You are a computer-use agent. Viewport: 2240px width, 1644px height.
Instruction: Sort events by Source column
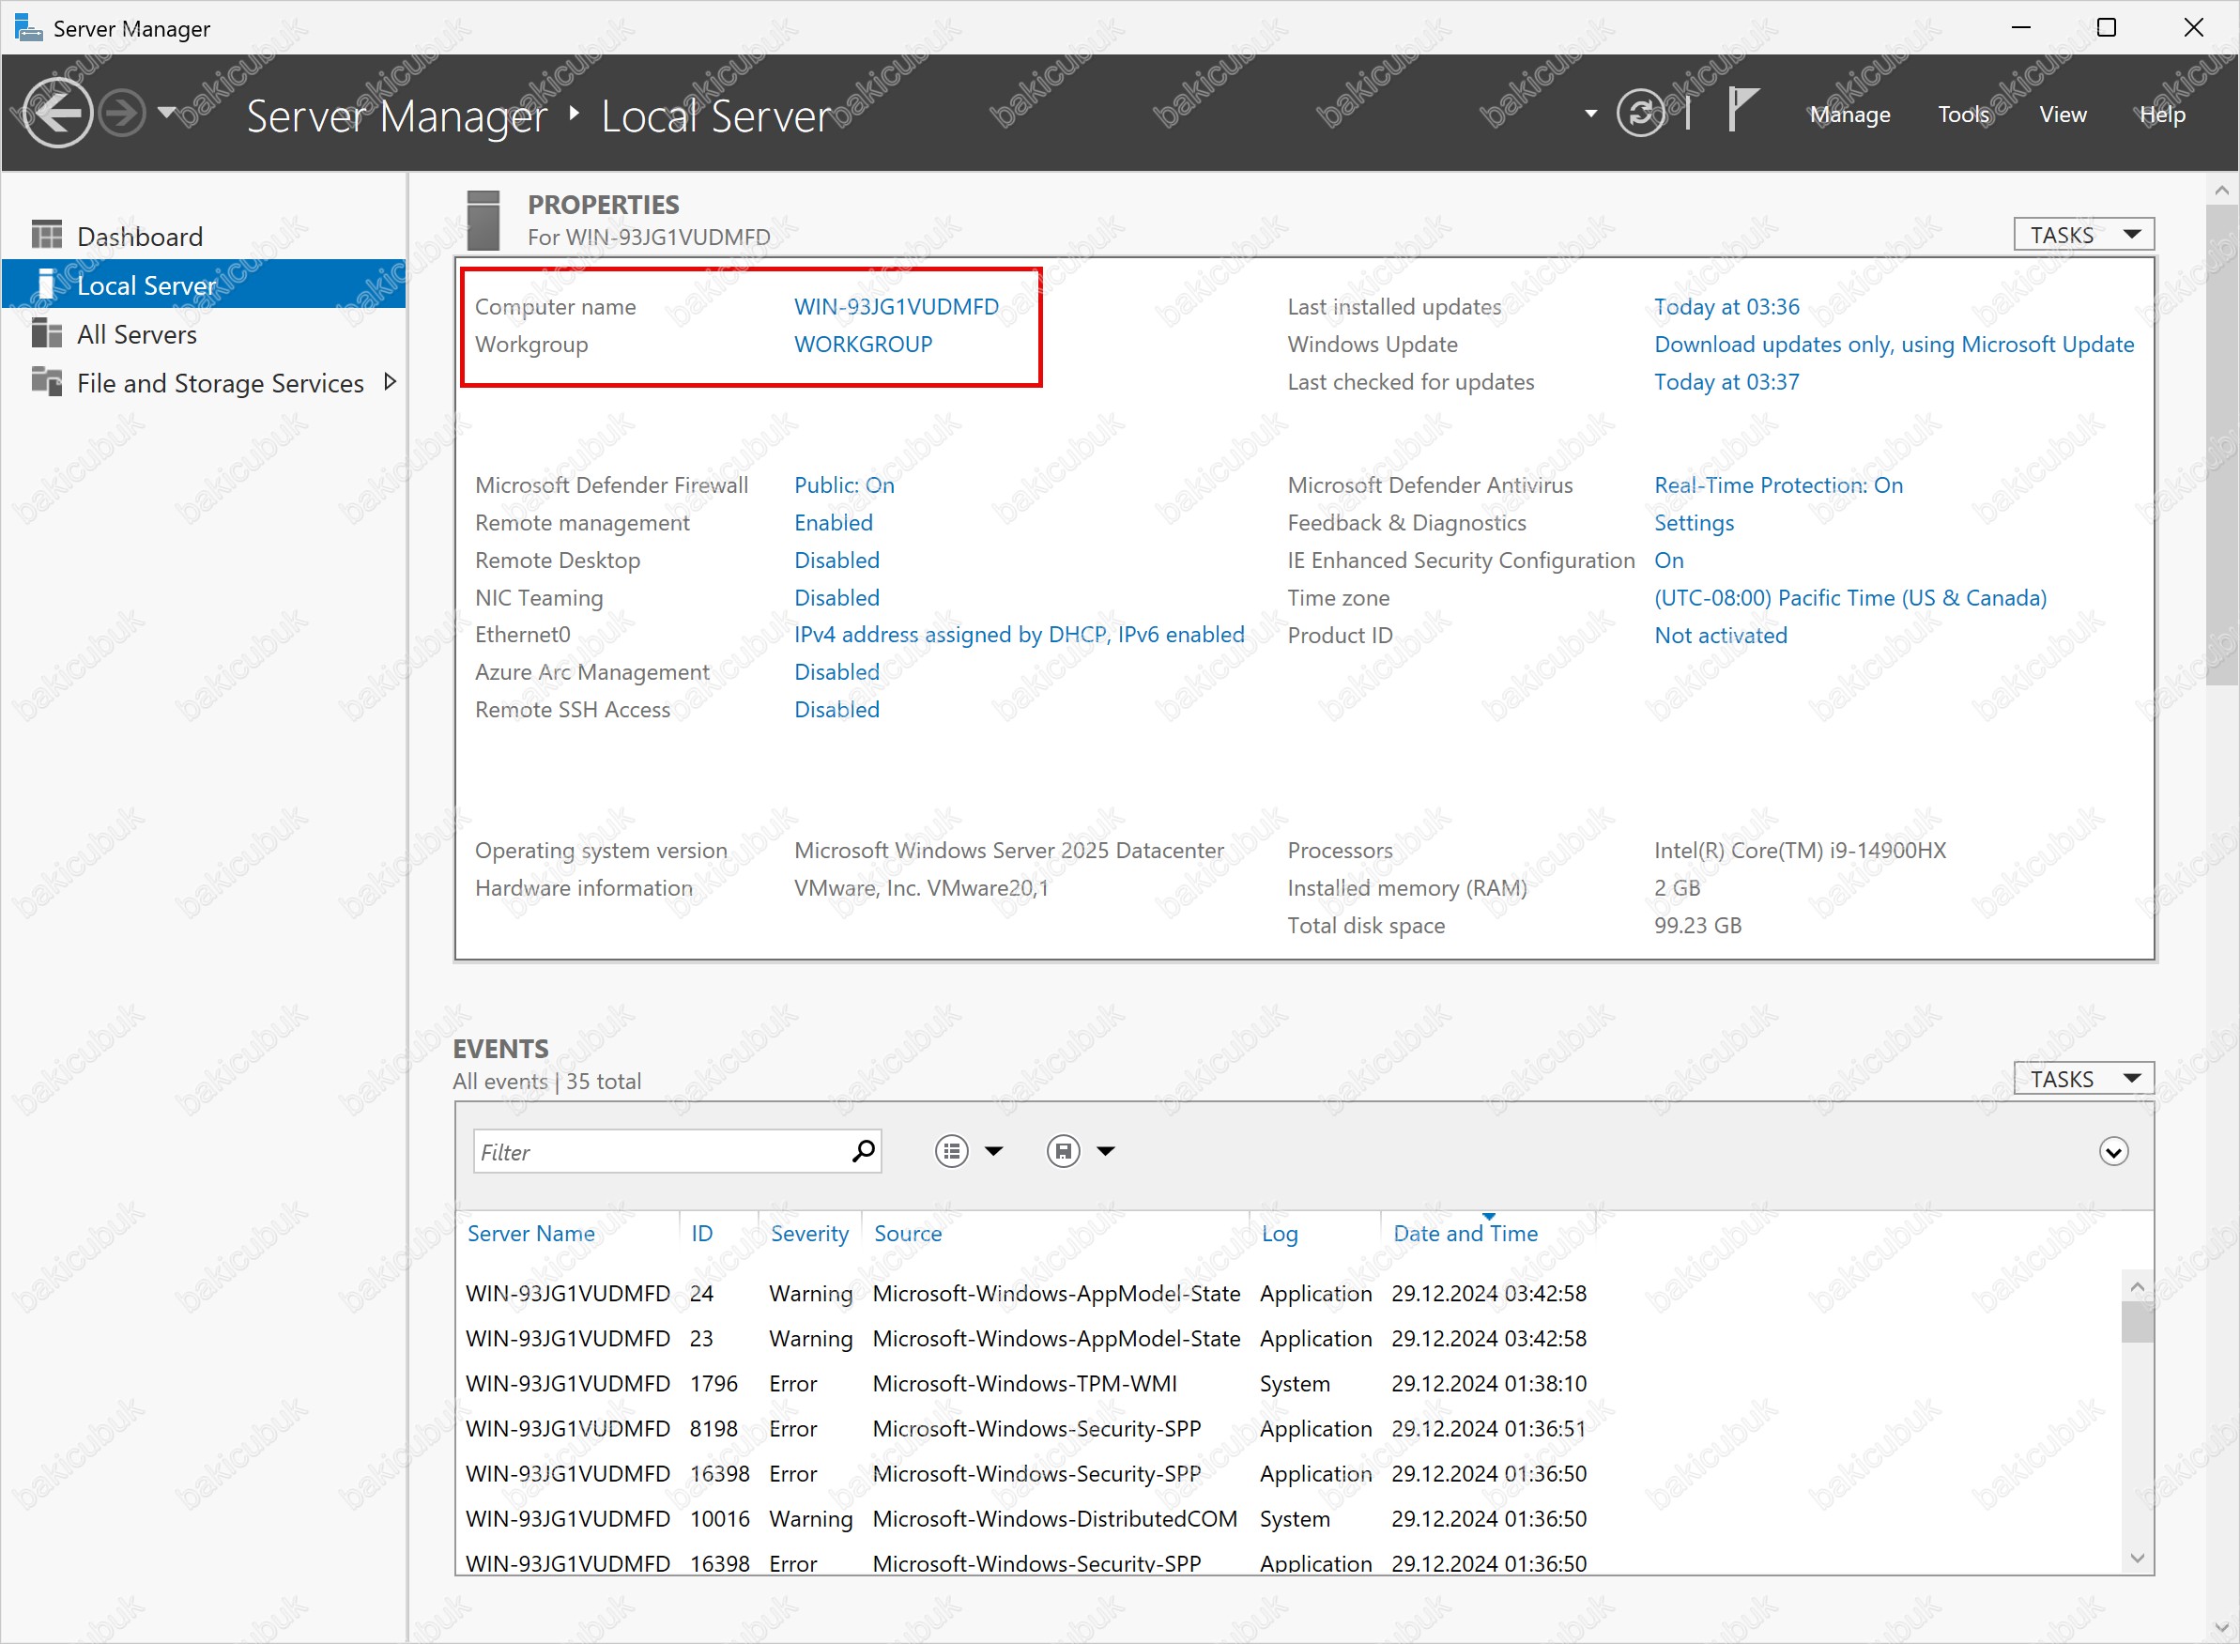908,1233
